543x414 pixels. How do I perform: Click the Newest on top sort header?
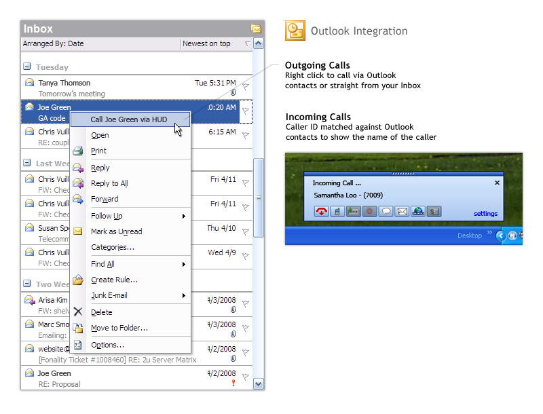tap(207, 43)
